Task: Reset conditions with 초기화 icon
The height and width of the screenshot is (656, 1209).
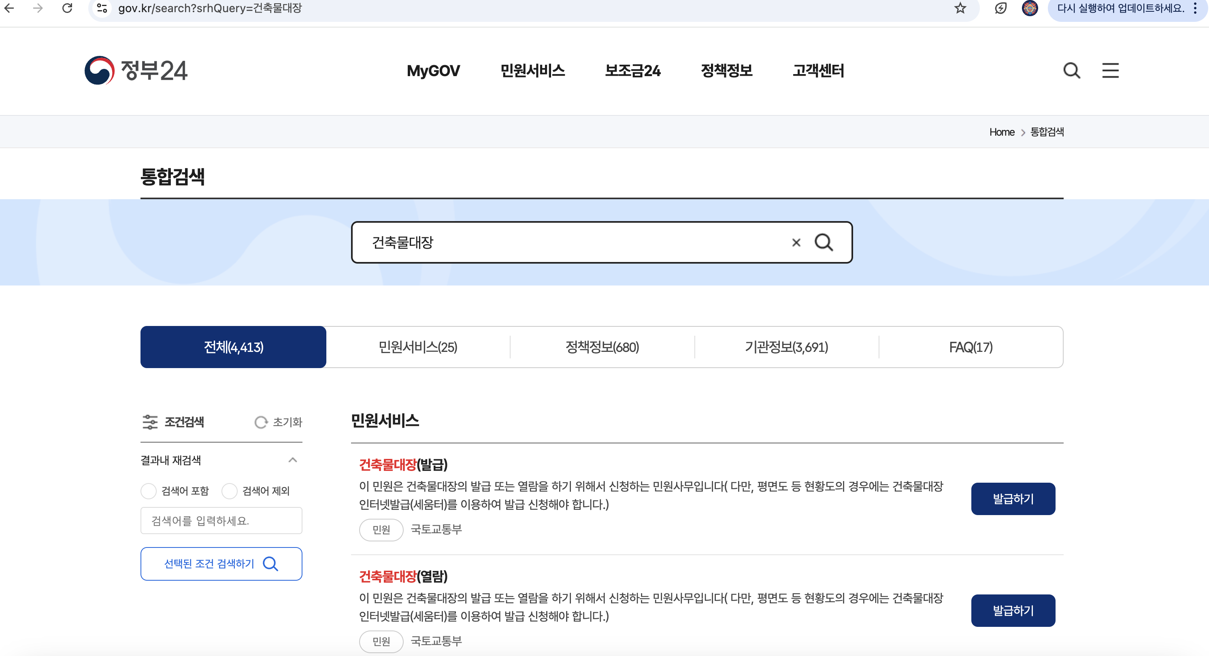Action: click(260, 422)
